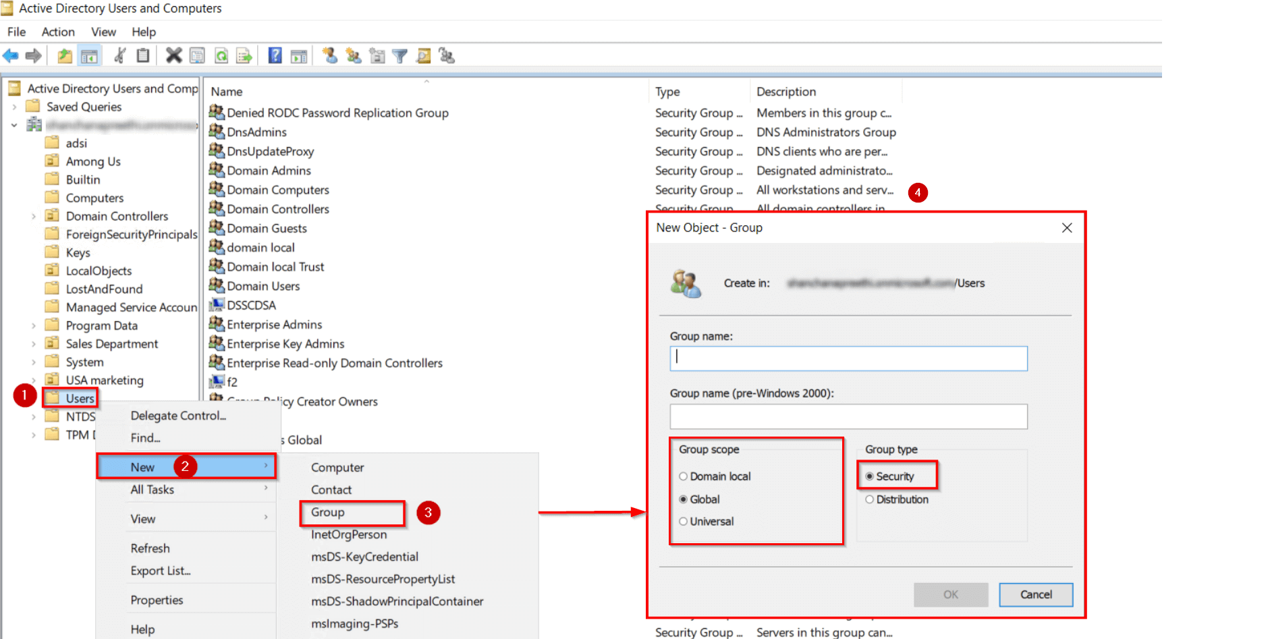Open the Action menu
The image size is (1270, 639).
point(58,32)
